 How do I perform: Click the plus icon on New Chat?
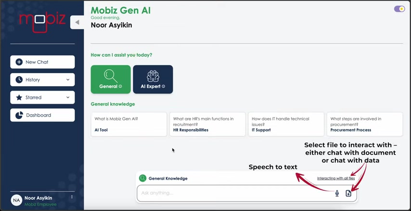coord(19,62)
